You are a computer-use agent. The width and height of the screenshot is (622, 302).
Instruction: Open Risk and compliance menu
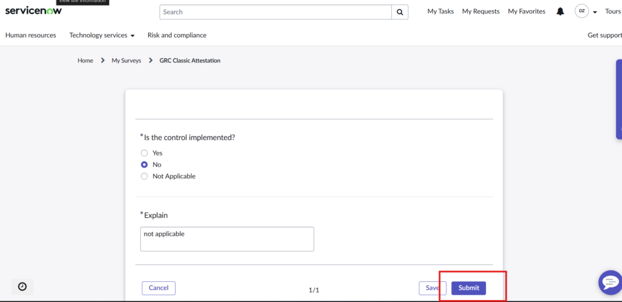[x=177, y=35]
